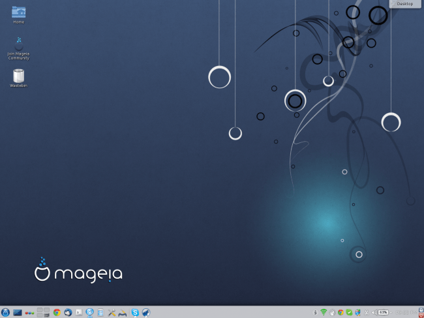Screen dimensions: 424x318
Task: Open the Activities colored-dots icon
Action: point(29,313)
